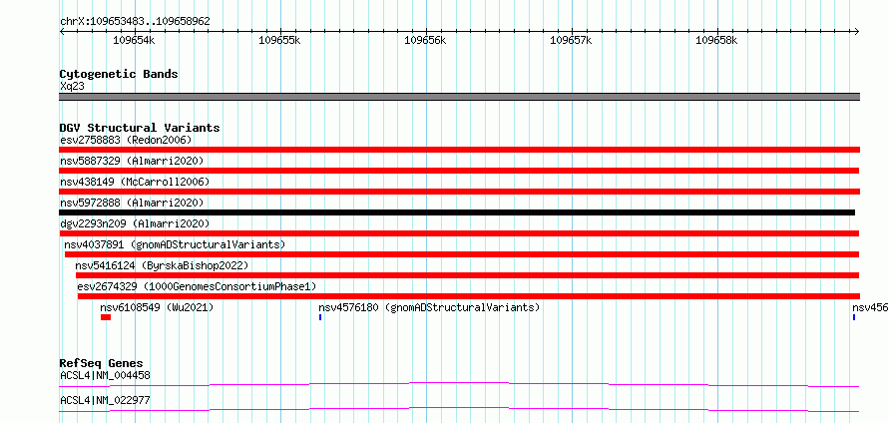Click the chrX:109653483..109658962 coordinate label
Screen dimensions: 888x423
pos(135,22)
